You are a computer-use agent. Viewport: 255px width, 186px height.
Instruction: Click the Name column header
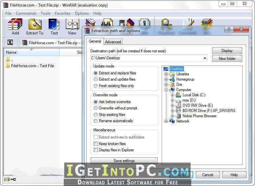click(32, 52)
